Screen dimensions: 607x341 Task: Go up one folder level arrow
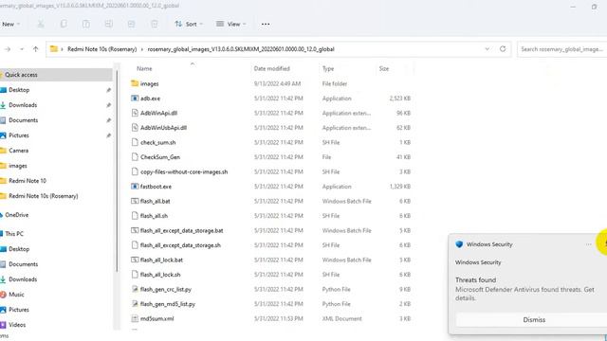point(36,49)
